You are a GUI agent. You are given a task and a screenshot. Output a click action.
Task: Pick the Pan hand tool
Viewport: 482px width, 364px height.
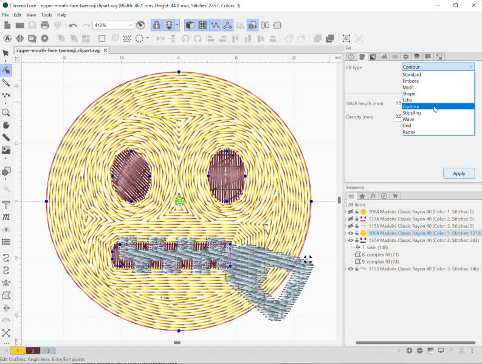click(6, 125)
